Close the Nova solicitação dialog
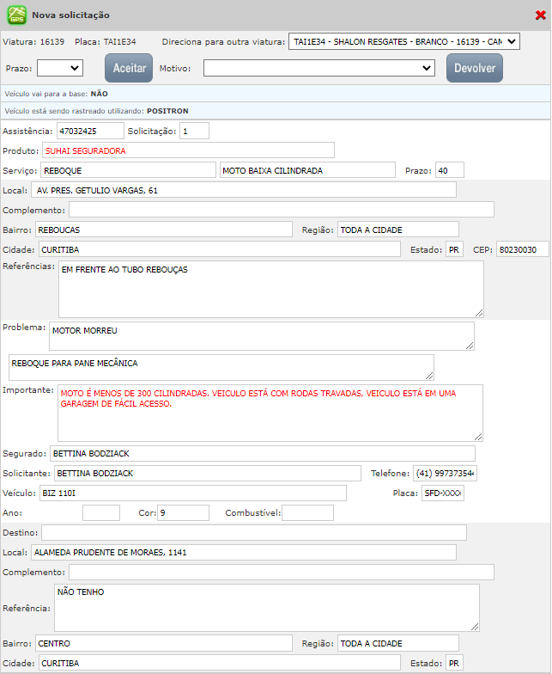The image size is (552, 674). (x=540, y=15)
